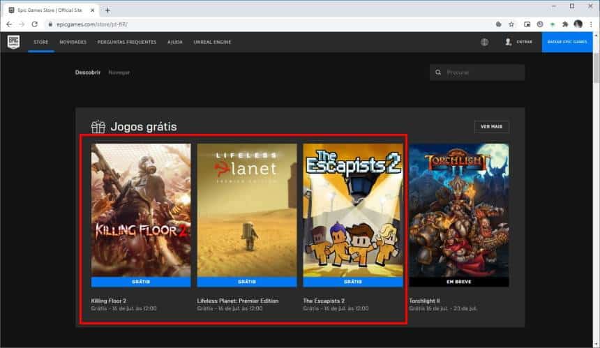
Task: Click the Torchlight II title text
Action: (x=424, y=301)
